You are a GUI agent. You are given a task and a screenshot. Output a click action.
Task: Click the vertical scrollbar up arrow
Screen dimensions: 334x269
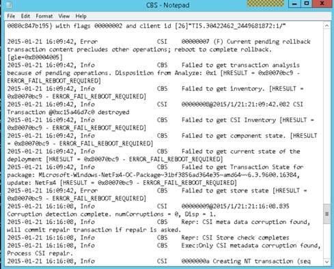326,26
